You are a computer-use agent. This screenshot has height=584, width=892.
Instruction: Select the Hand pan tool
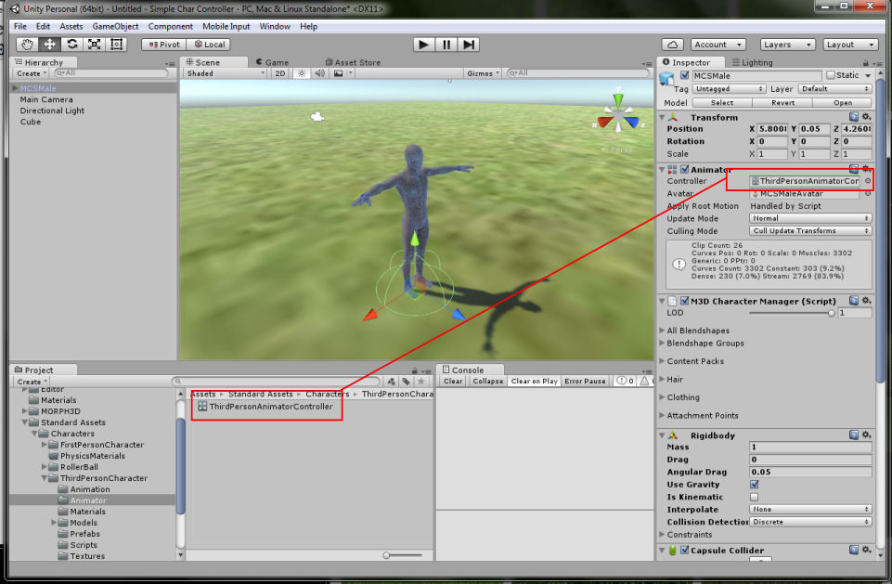pos(27,44)
